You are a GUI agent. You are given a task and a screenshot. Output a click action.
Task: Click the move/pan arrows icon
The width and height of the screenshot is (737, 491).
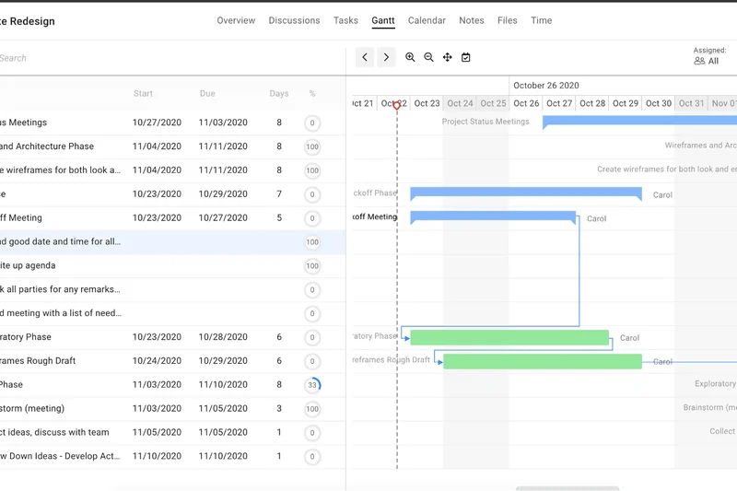[x=448, y=57]
